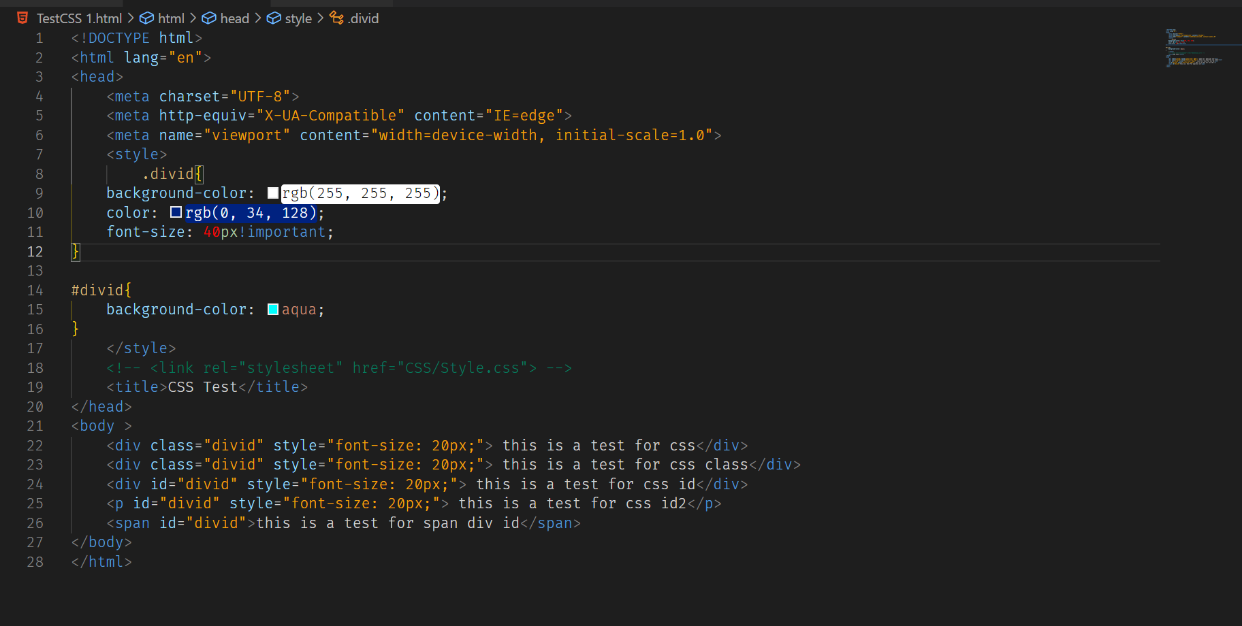Click the closing </body> tag
This screenshot has width=1242, height=626.
coord(101,542)
